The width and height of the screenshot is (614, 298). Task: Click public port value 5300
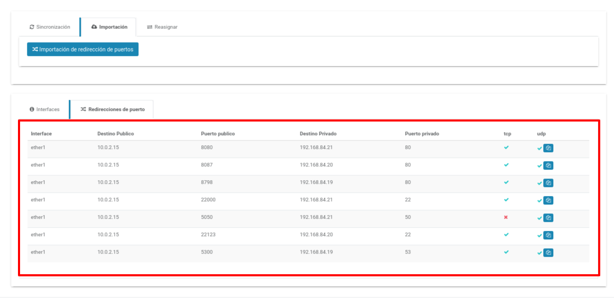207,252
